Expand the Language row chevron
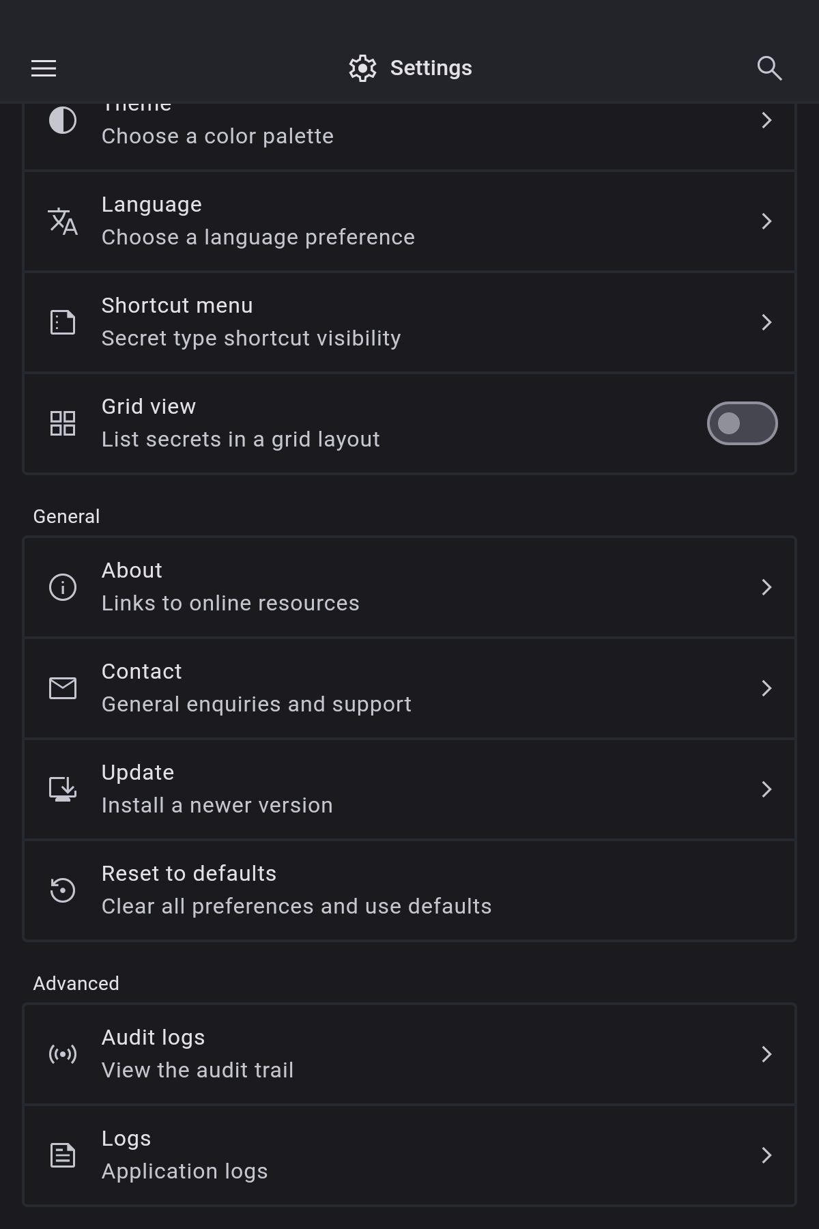This screenshot has height=1229, width=819. (x=766, y=221)
